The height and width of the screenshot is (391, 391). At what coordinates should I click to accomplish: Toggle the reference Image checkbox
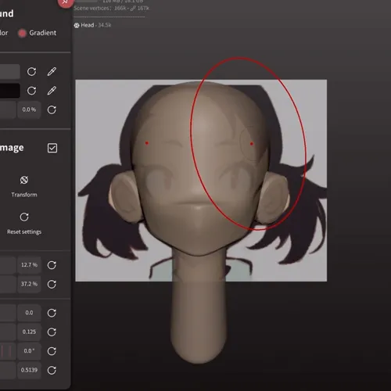point(52,148)
